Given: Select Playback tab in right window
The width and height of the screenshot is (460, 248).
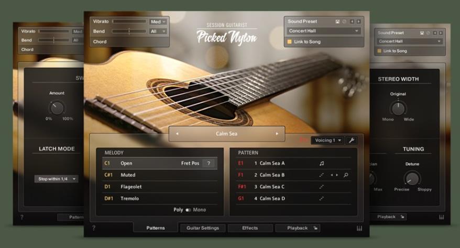Looking at the screenshot, I should click(x=388, y=217).
